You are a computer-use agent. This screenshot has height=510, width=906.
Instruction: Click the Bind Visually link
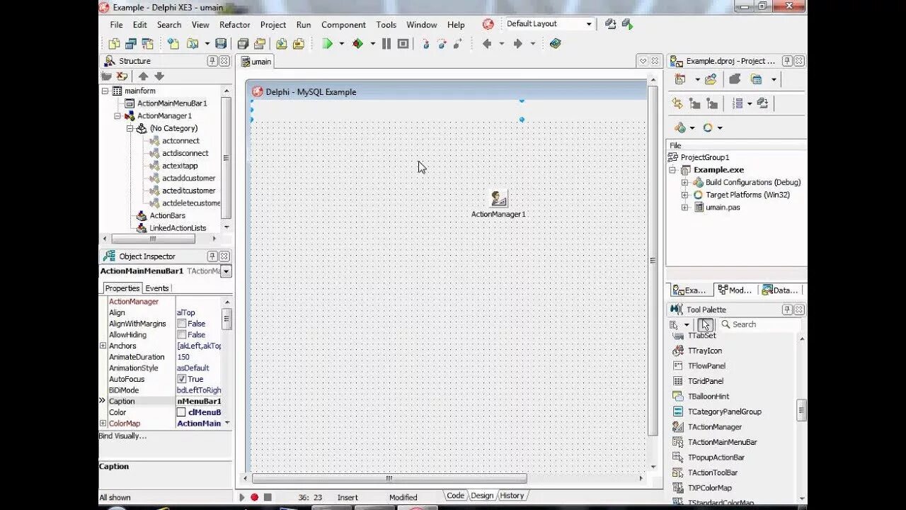[122, 436]
